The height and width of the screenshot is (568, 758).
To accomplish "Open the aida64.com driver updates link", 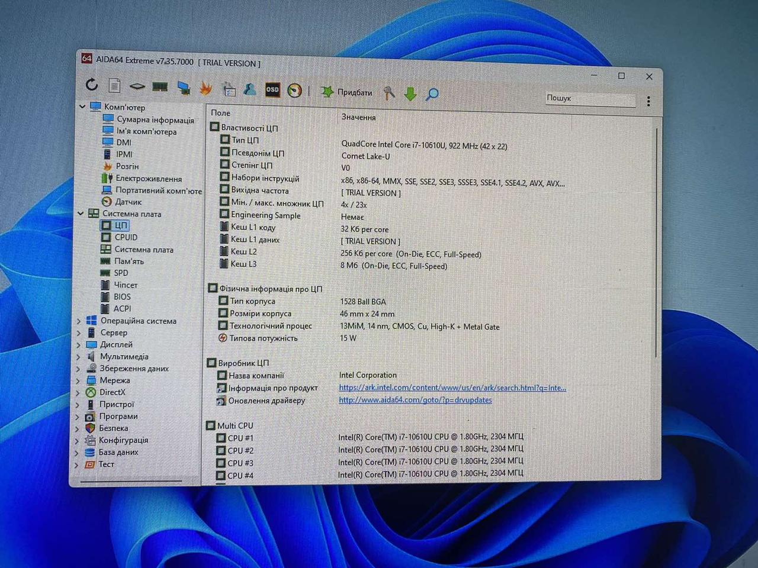I will coord(415,400).
